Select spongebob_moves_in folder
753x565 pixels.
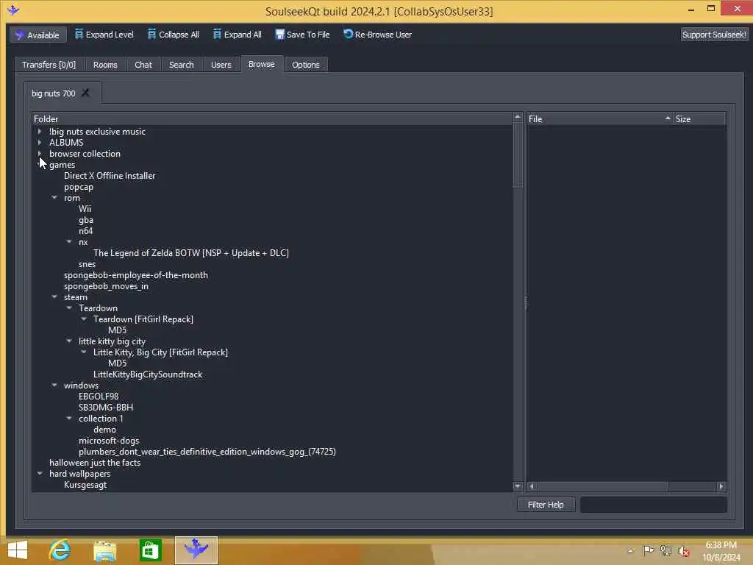pyautogui.click(x=106, y=286)
